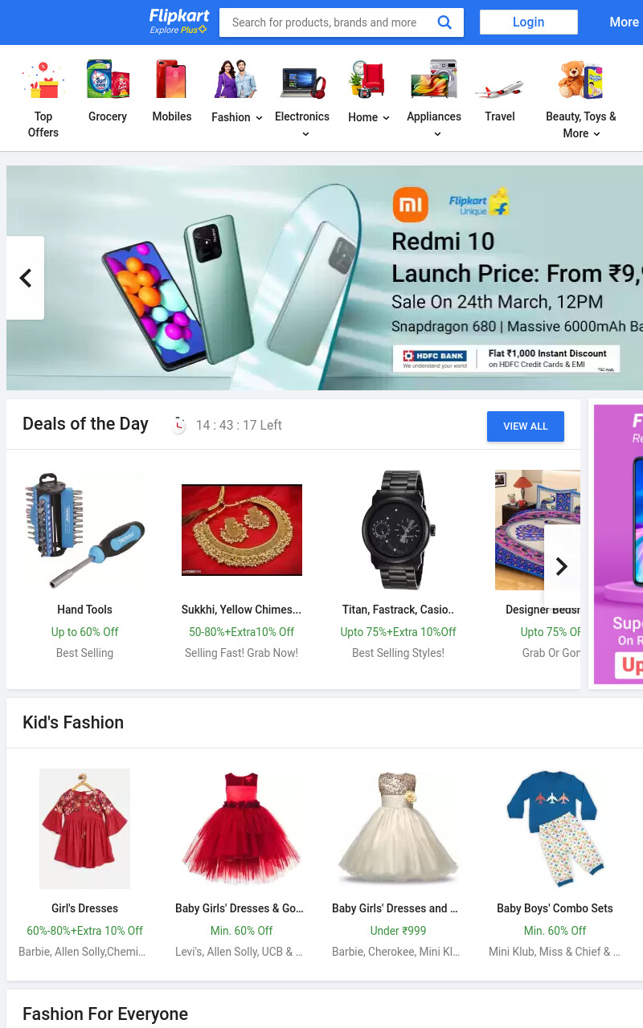Expand Beauty, Toys & More menu
This screenshot has height=1028, width=643.
coord(581,124)
